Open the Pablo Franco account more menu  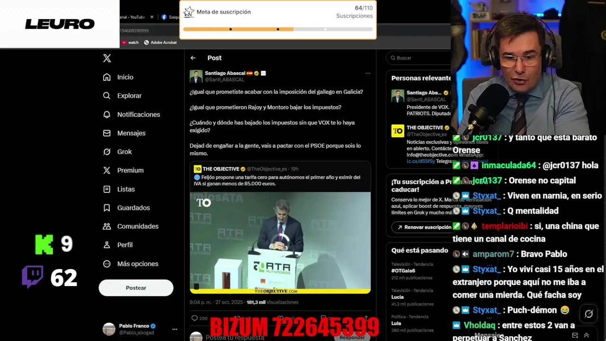(x=175, y=329)
